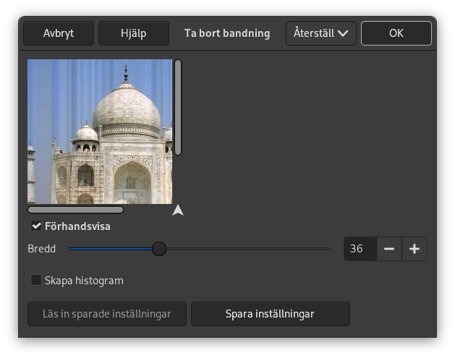Click the preview navigation arrow icon
Viewport: 455px width, 358px height.
pyautogui.click(x=178, y=210)
